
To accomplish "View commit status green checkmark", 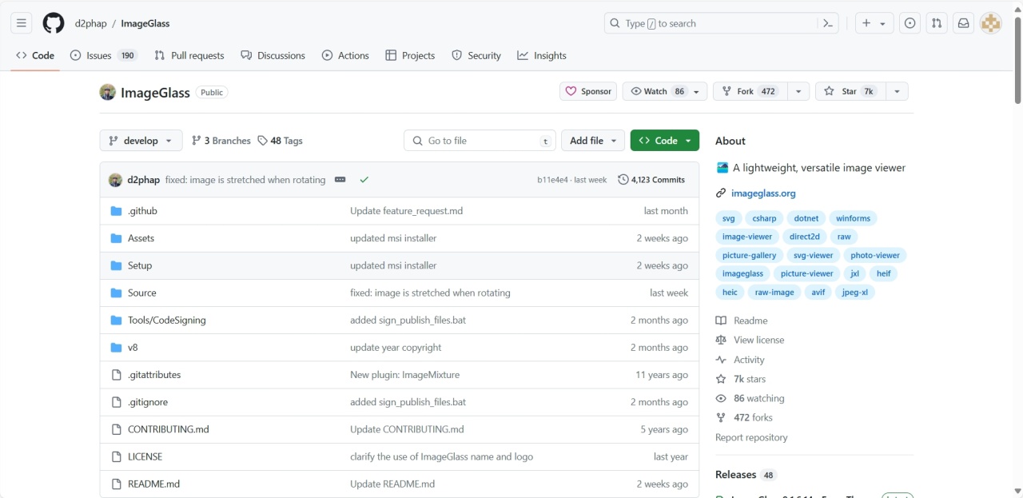I will point(364,180).
